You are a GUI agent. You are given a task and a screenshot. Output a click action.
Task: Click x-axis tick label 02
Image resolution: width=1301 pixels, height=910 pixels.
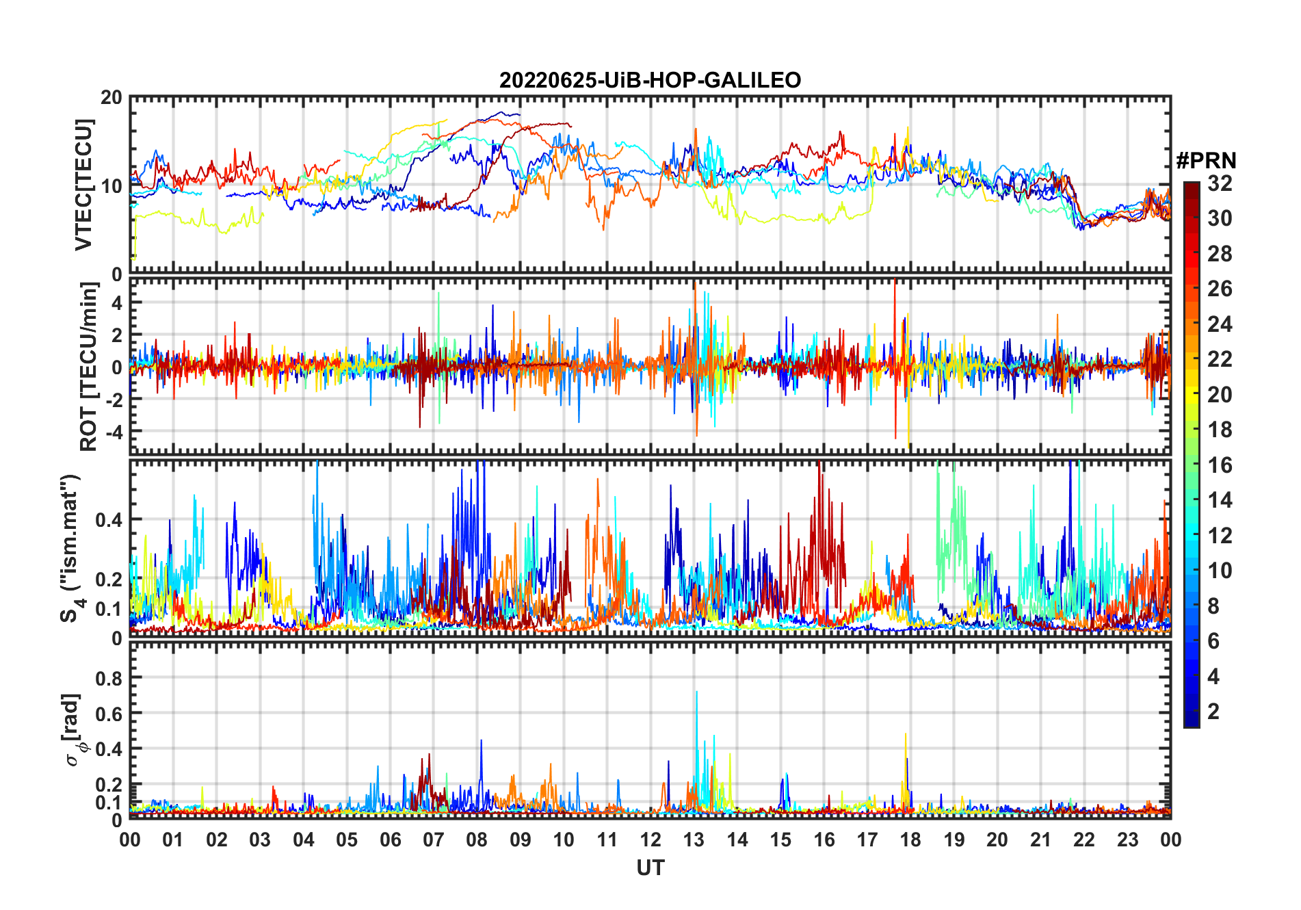click(x=217, y=840)
